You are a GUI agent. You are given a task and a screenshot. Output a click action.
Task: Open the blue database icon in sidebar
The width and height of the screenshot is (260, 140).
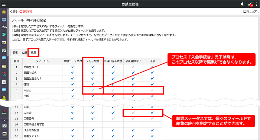(4, 20)
